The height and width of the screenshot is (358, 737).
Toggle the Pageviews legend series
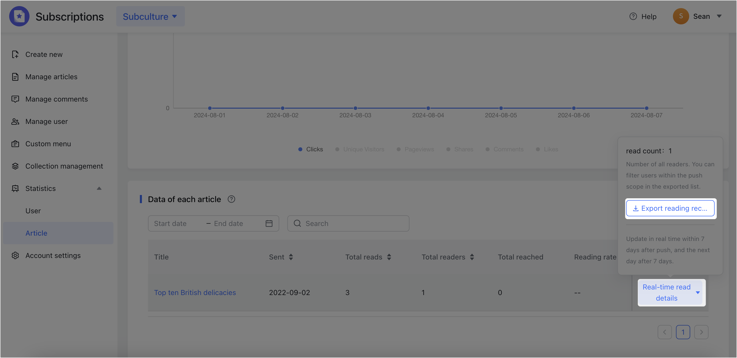click(x=415, y=149)
